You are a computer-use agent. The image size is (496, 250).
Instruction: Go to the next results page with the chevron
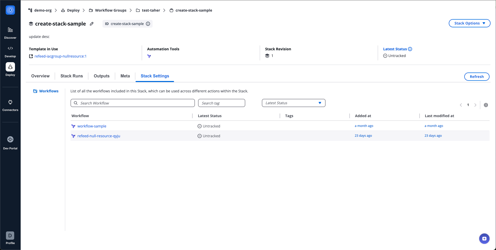(475, 105)
